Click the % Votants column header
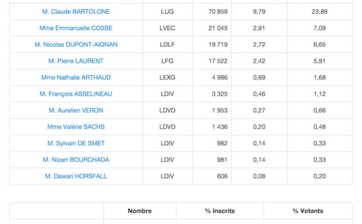Screen dimensions: 362x224 tap(308, 211)
